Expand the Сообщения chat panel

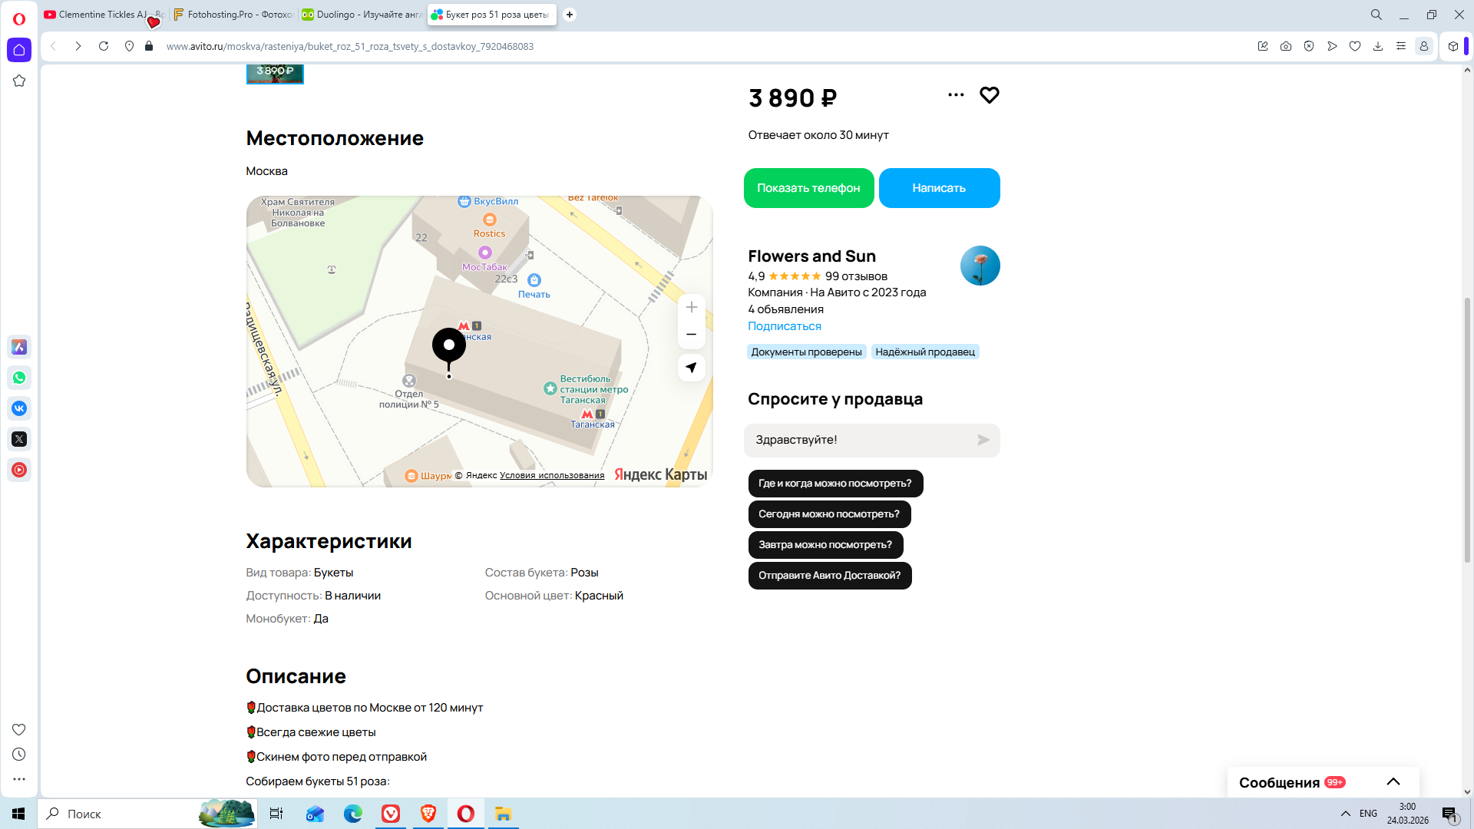1393,782
